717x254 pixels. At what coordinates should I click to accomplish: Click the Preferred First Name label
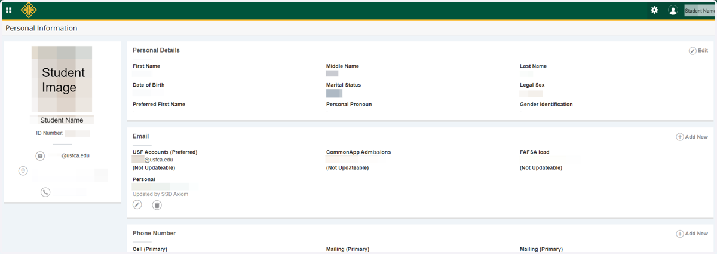(x=159, y=105)
